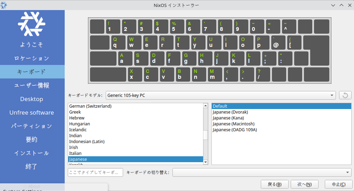
Task: Click the ? / key in keyboard preview
Action: 263,74
